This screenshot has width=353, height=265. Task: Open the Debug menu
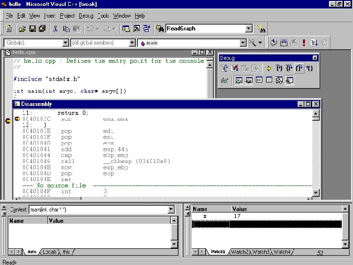pos(86,16)
